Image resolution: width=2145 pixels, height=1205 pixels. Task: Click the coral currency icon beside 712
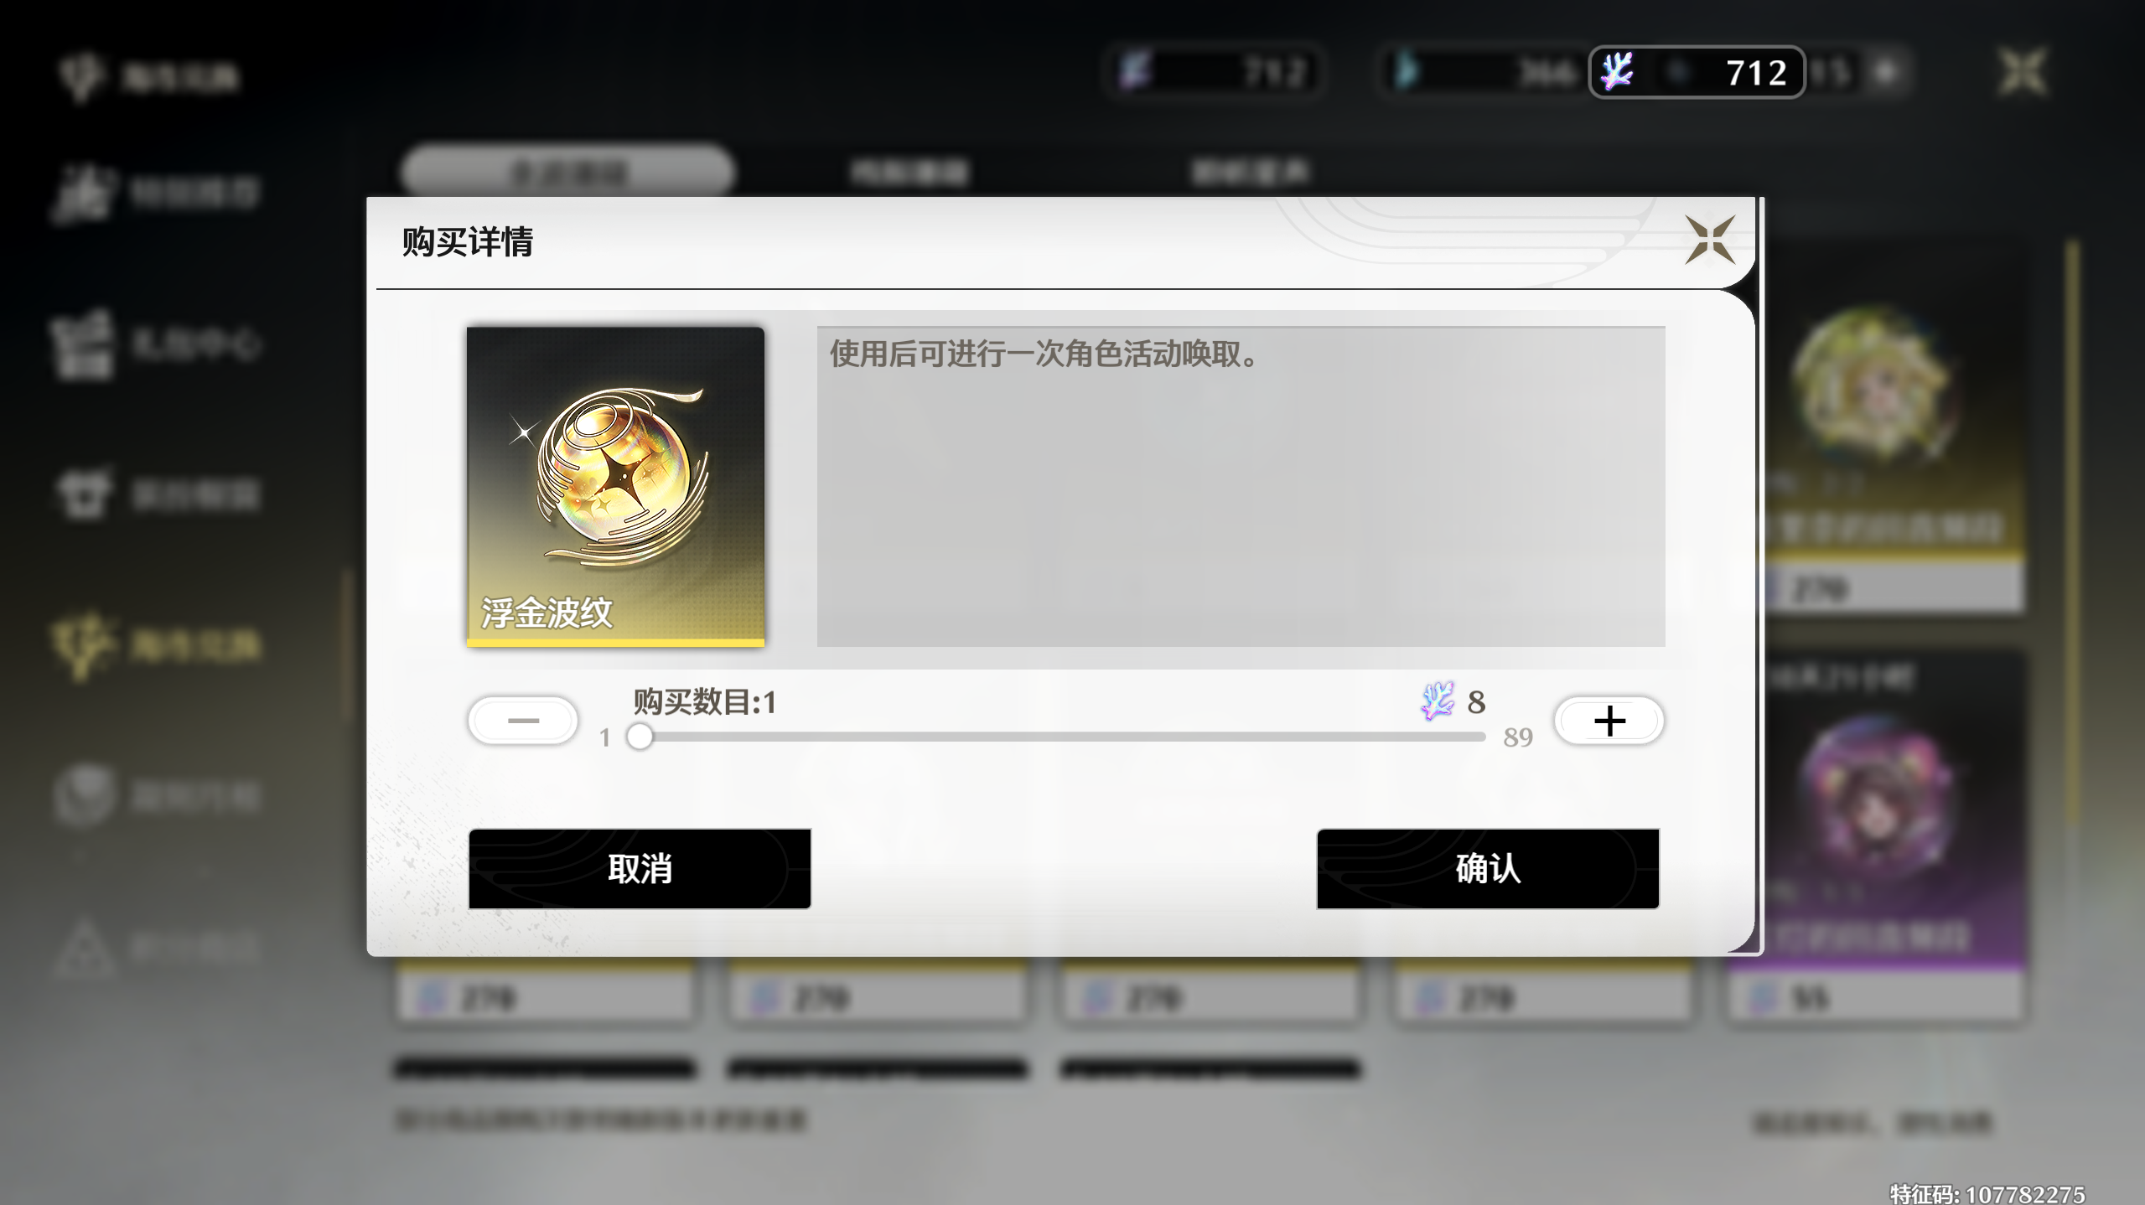coord(1618,72)
